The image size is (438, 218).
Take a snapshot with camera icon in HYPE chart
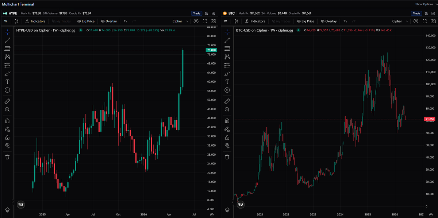coord(213,21)
